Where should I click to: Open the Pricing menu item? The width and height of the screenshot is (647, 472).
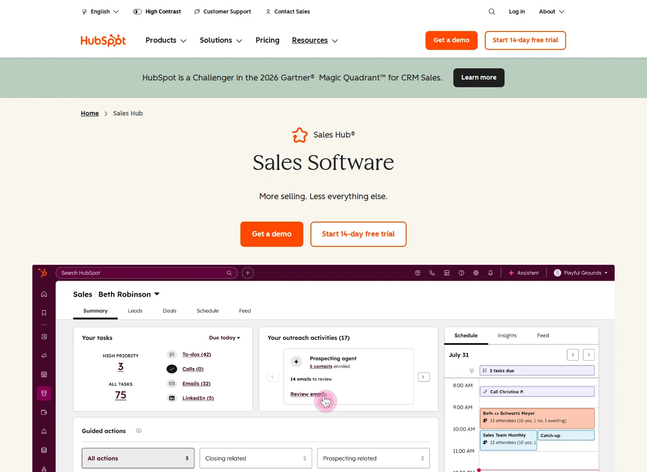click(267, 40)
